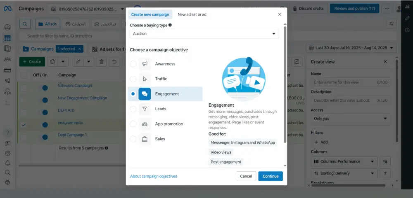Click the edit pencil icon in toolbar
This screenshot has width=413, height=198.
78,62
